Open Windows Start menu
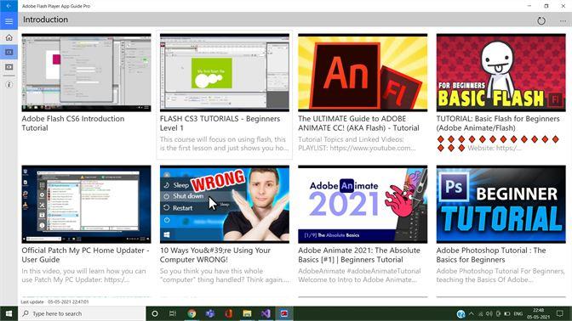Image resolution: width=572 pixels, height=321 pixels. (x=9, y=313)
